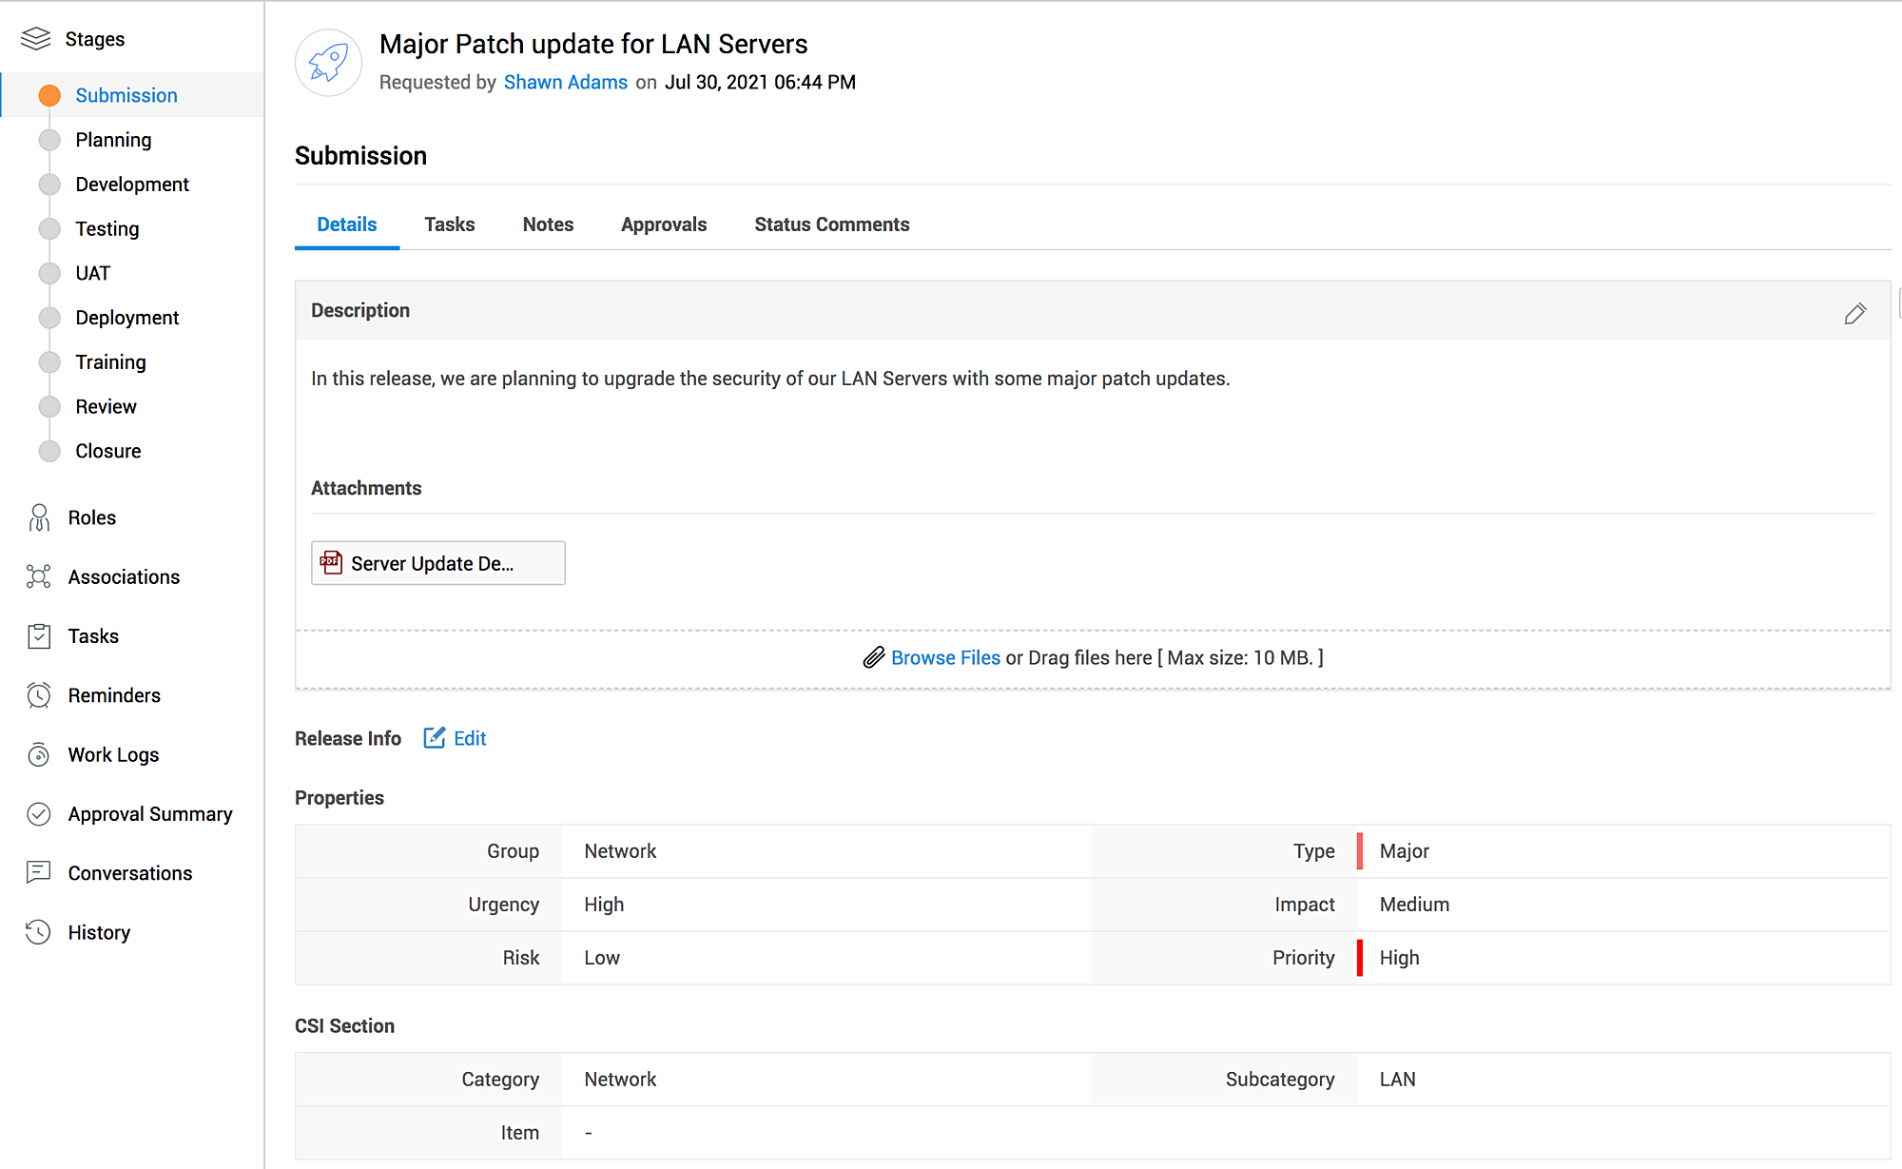Click the grey Planning stage dot
The width and height of the screenshot is (1902, 1169).
pos(49,140)
